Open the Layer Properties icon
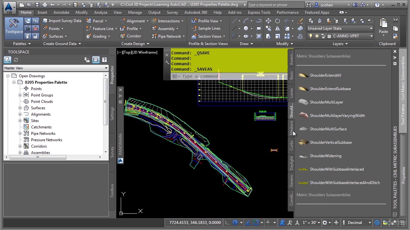The height and width of the screenshot is (230, 410). 311,21
